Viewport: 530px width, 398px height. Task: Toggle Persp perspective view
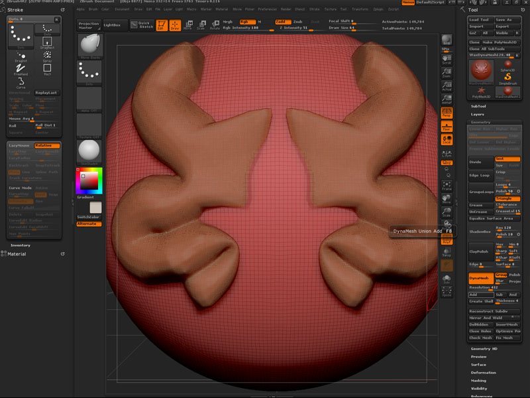pyautogui.click(x=447, y=113)
